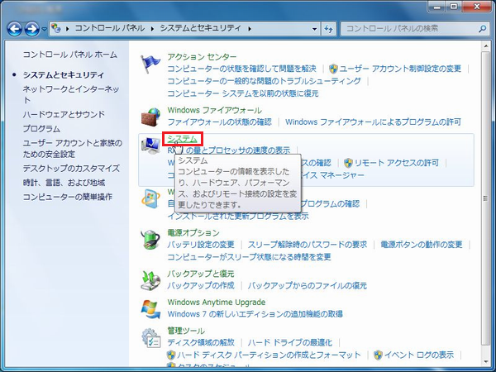Viewport: 496px width, 372px height.
Task: Open デスクトップのカスタマイズ in the sidebar
Action: pos(71,169)
